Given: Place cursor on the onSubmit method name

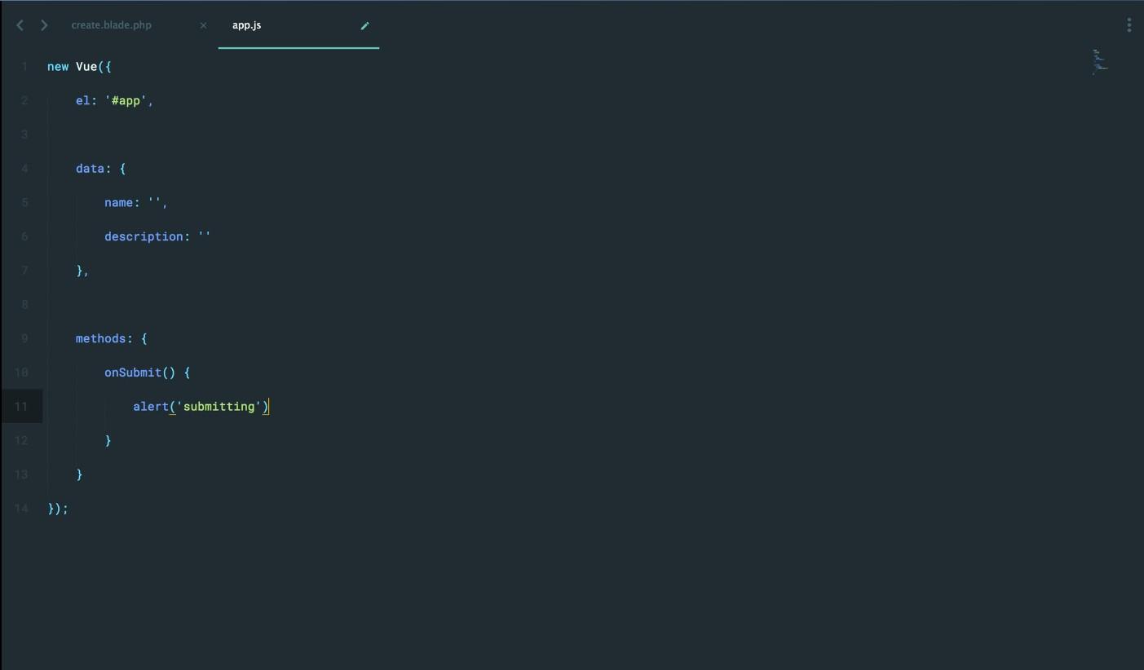Looking at the screenshot, I should (133, 372).
